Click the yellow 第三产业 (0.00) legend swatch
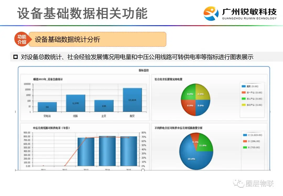Screen dimensions: 283x196 (x=244, y=105)
